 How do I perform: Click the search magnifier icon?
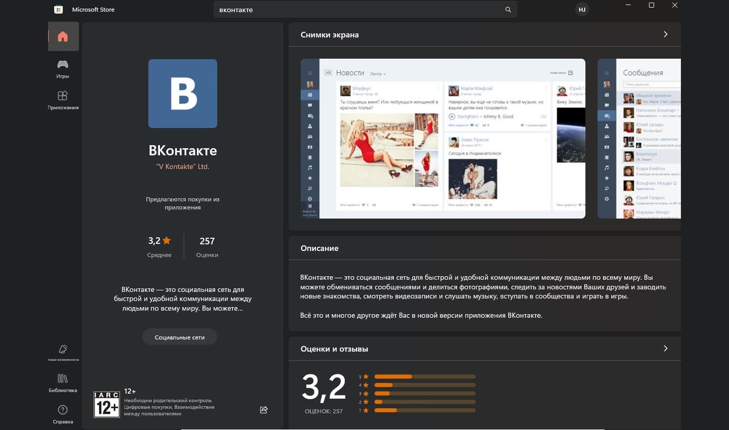(508, 10)
